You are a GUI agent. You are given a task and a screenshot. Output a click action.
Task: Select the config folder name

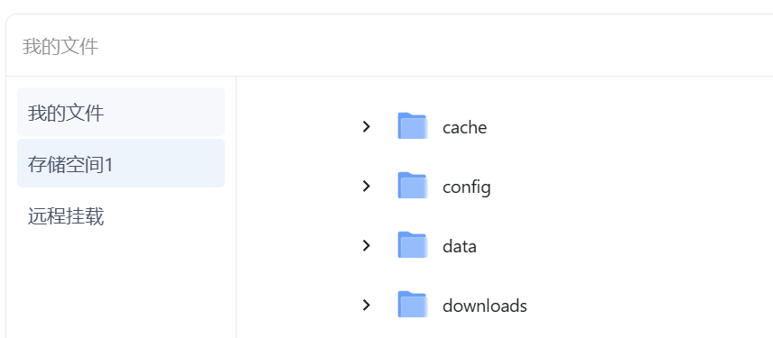click(466, 187)
